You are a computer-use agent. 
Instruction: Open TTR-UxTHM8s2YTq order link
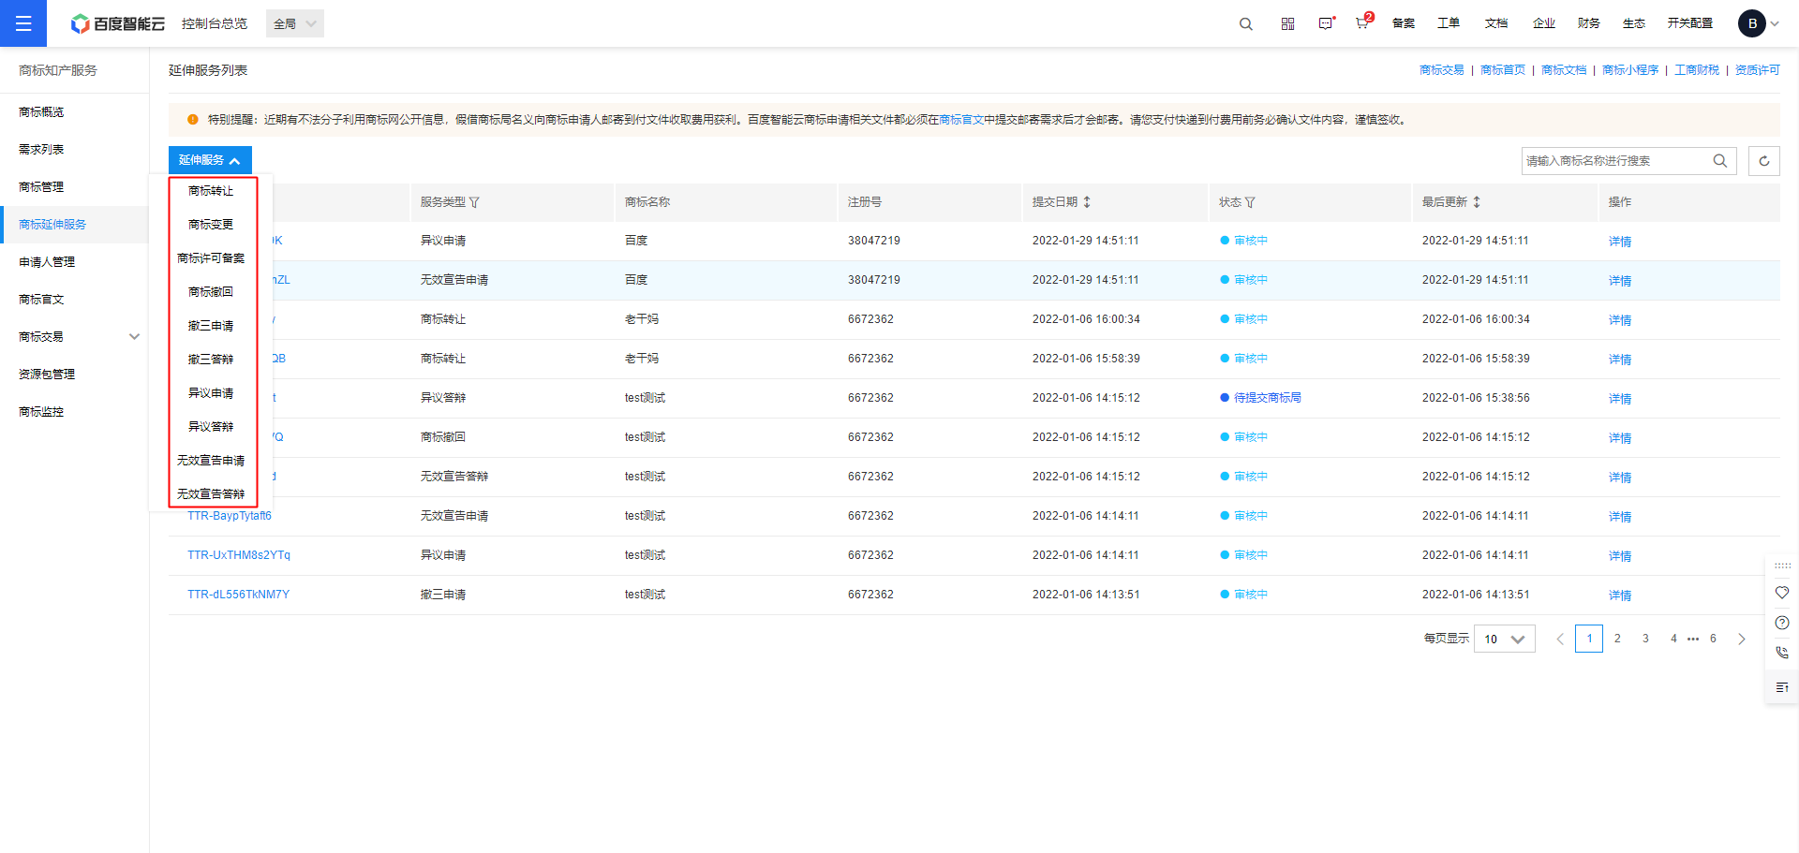click(239, 555)
